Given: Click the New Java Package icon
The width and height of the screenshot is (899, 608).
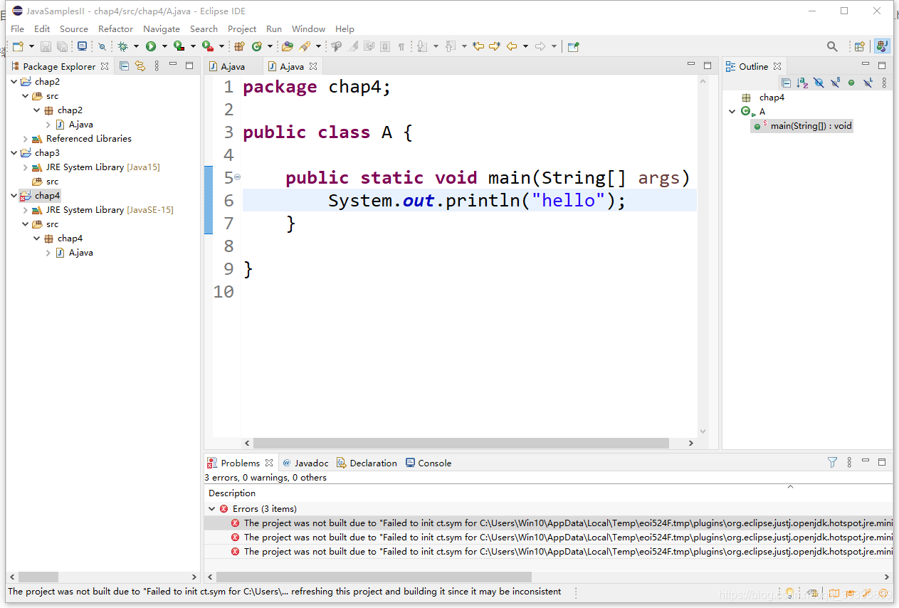Looking at the screenshot, I should (x=239, y=46).
